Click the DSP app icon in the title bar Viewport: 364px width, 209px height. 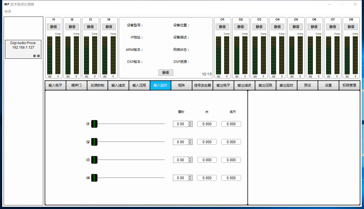(x=6, y=4)
